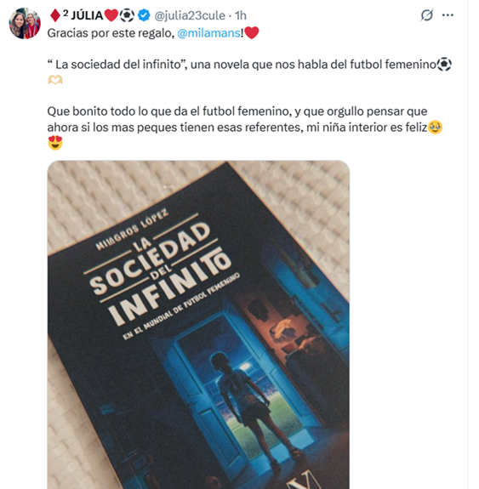Viewport: 479px width, 489px height.
Task: Open the 1h timestamp link
Action: [x=241, y=15]
